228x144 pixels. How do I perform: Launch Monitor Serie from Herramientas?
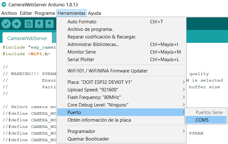coord(82,52)
